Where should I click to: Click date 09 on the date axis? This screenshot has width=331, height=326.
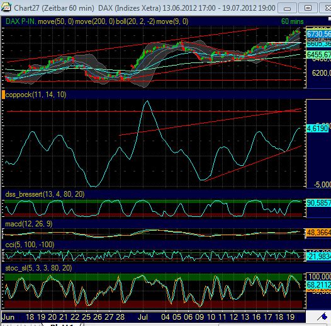coord(199,317)
